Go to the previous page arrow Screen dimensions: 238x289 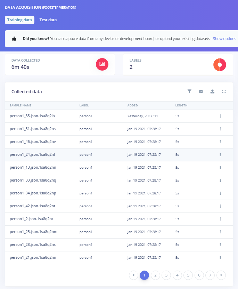133,275
